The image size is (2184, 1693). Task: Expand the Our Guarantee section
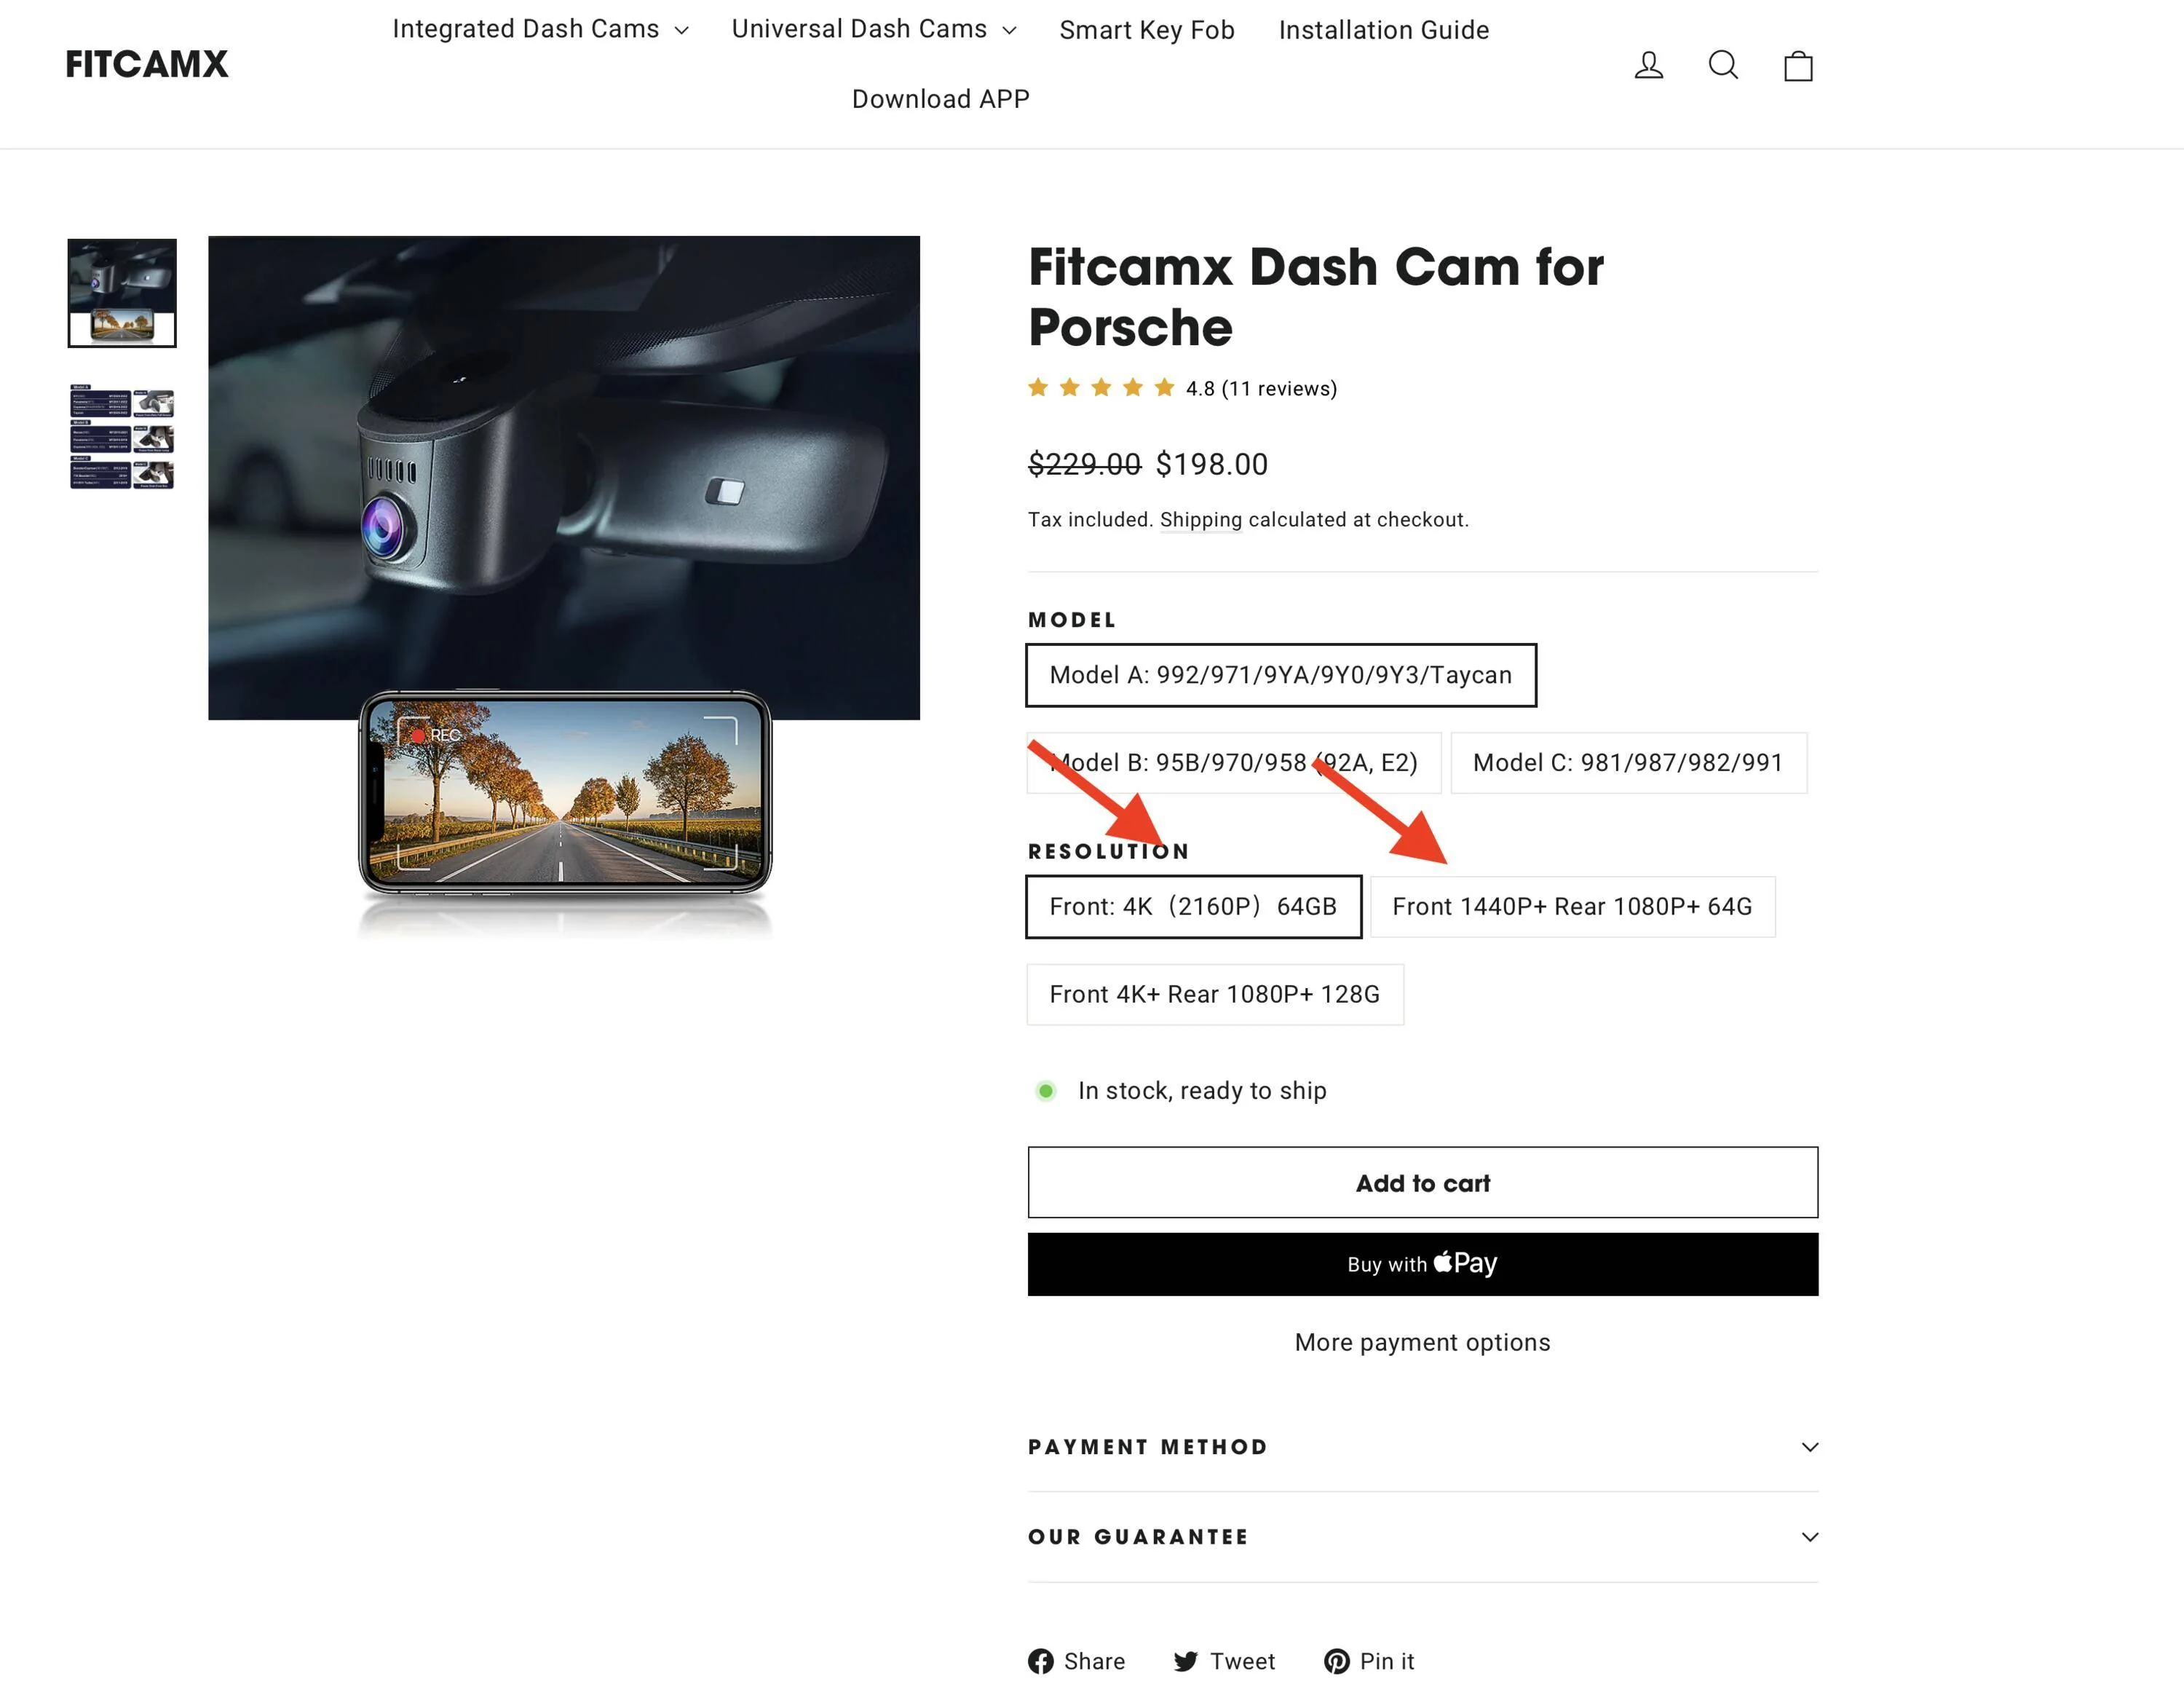[1423, 1537]
